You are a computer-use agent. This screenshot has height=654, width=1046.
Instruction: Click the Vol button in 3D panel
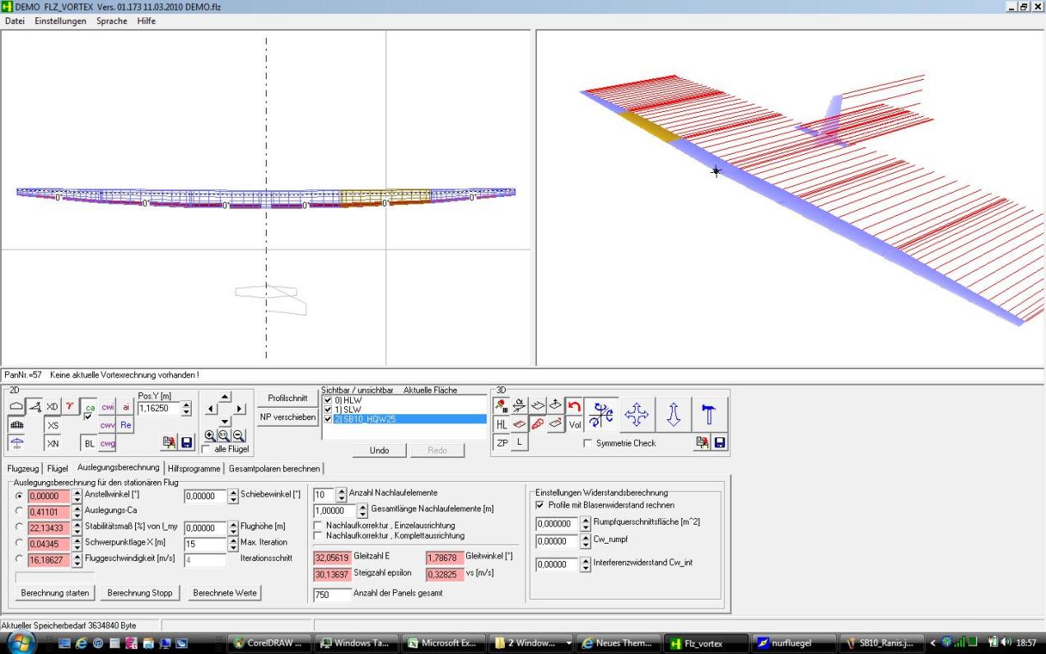(x=575, y=424)
